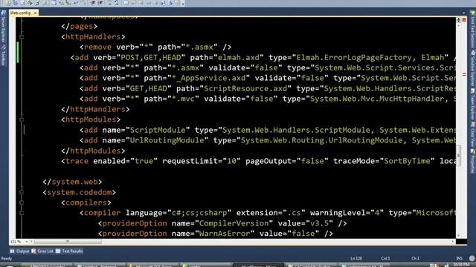Close the Web.config tab
This screenshot has width=476, height=267.
[x=35, y=13]
